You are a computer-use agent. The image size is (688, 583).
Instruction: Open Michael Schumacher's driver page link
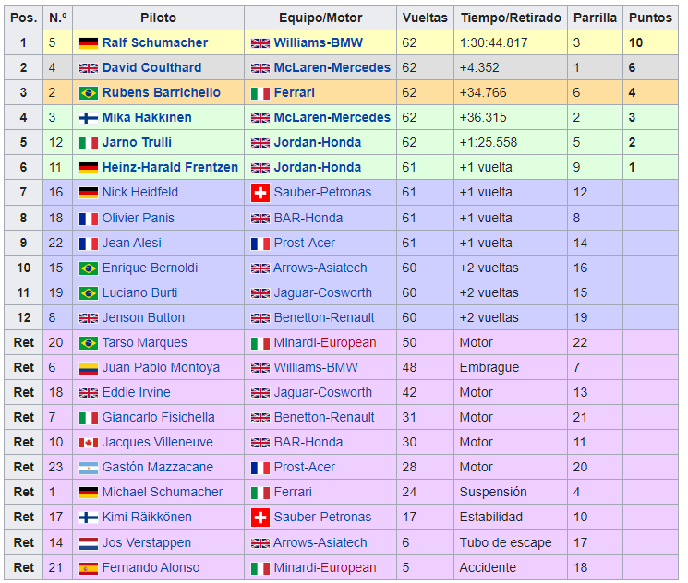pos(163,493)
